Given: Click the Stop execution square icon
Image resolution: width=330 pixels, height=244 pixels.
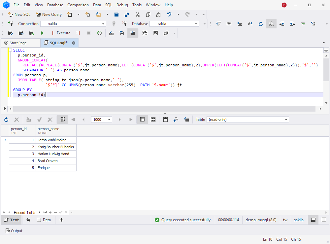Looking at the screenshot, I should tap(89, 33).
